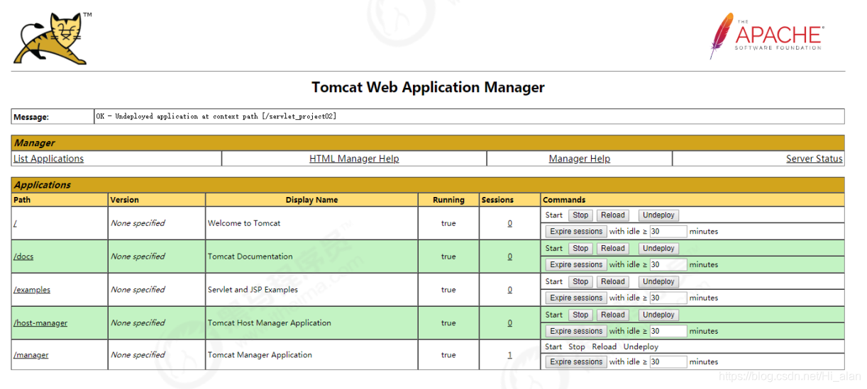Click the 'Tomcat Documentation' display name
Image resolution: width=867 pixels, height=389 pixels.
pos(250,256)
